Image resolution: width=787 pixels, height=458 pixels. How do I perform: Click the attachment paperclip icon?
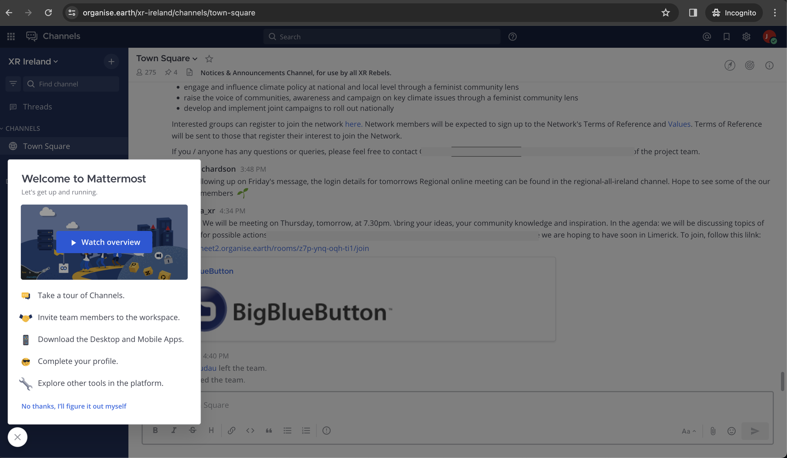pyautogui.click(x=713, y=431)
